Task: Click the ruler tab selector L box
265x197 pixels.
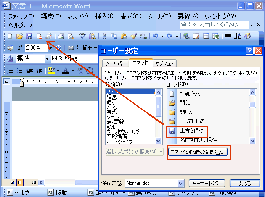Action: click(x=7, y=82)
